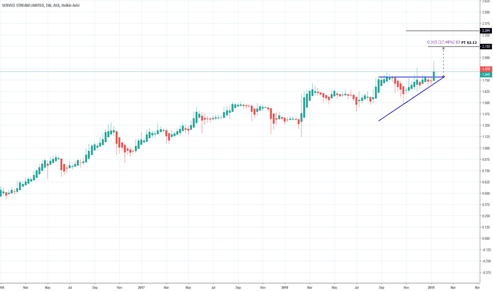The height and width of the screenshot is (291, 493).
Task: Click the 1.000 price axis value
Action: click(x=486, y=148)
